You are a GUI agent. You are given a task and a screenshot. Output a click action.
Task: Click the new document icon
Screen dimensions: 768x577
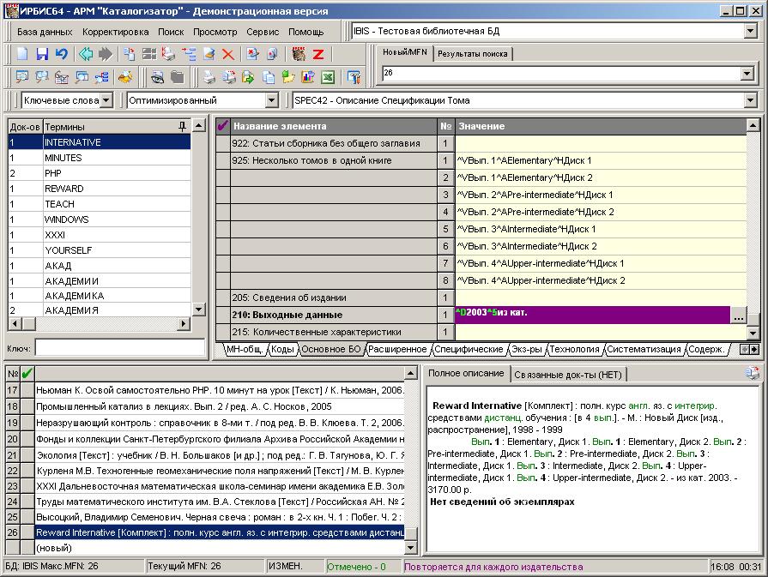click(x=22, y=54)
